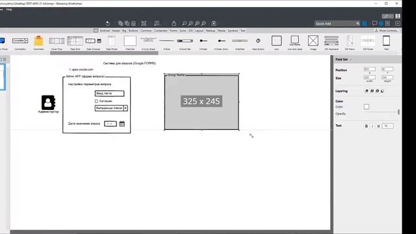Click the More Controls button
This screenshot has width=416, height=234.
point(386,31)
